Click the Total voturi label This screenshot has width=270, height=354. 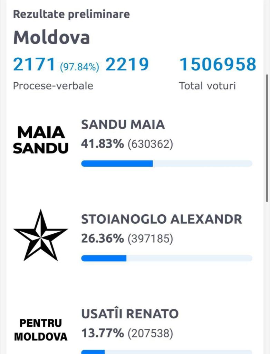click(x=207, y=86)
